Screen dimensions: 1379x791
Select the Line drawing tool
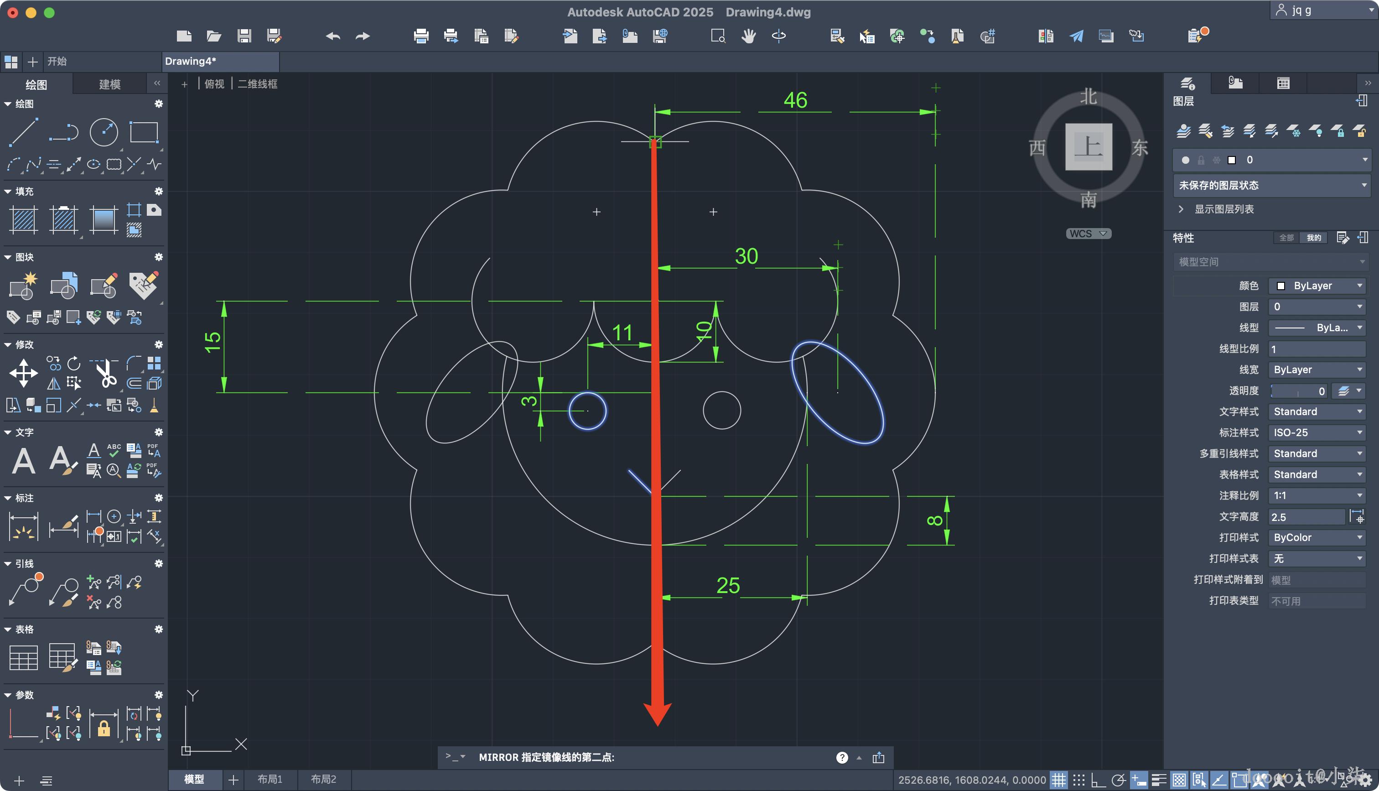point(23,132)
